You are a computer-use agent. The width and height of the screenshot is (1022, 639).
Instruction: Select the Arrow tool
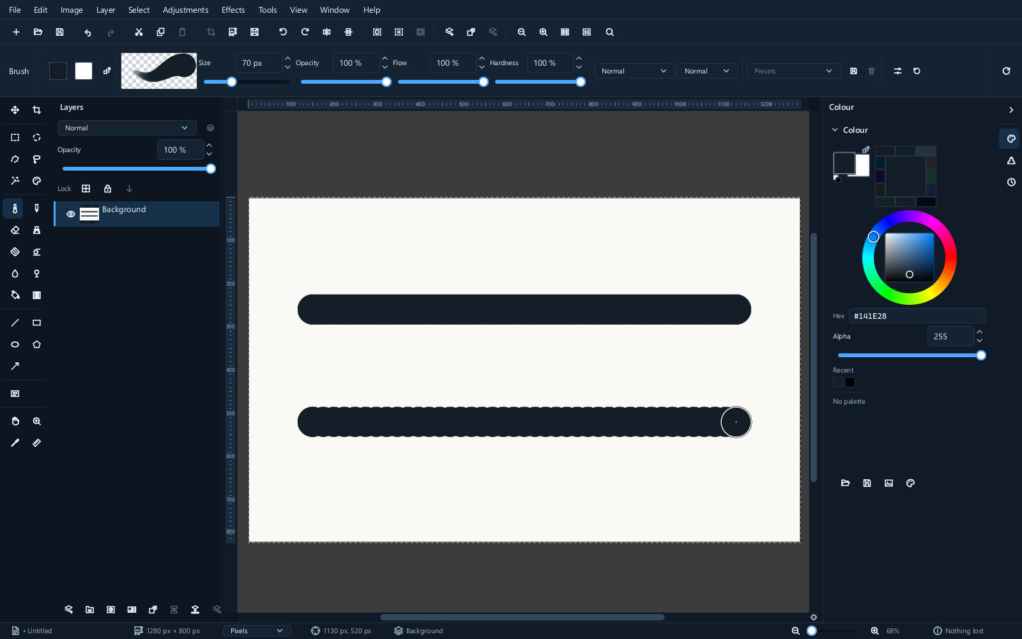tap(15, 366)
